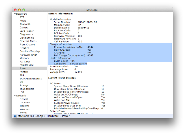This screenshot has width=185, height=135.
Task: Select WWAN under Network
Action: (x=23, y=113)
